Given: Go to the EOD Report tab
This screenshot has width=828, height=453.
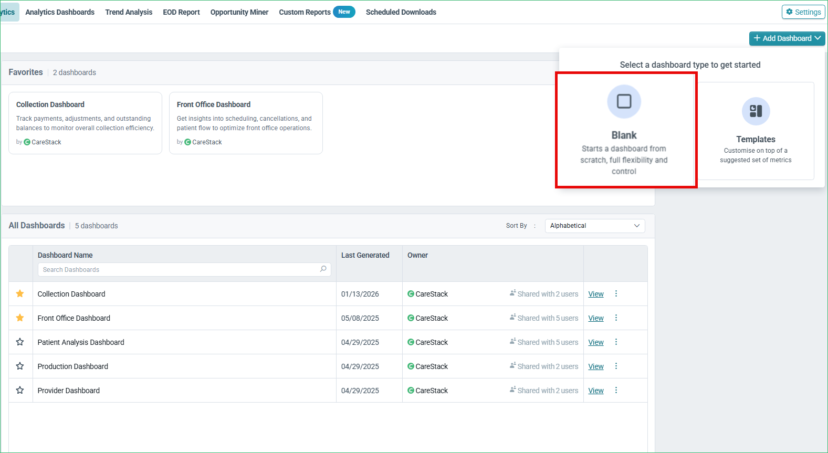Looking at the screenshot, I should tap(181, 12).
